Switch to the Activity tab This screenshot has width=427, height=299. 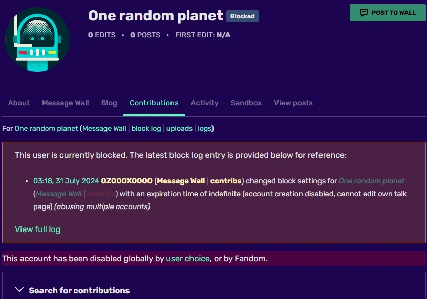click(204, 103)
